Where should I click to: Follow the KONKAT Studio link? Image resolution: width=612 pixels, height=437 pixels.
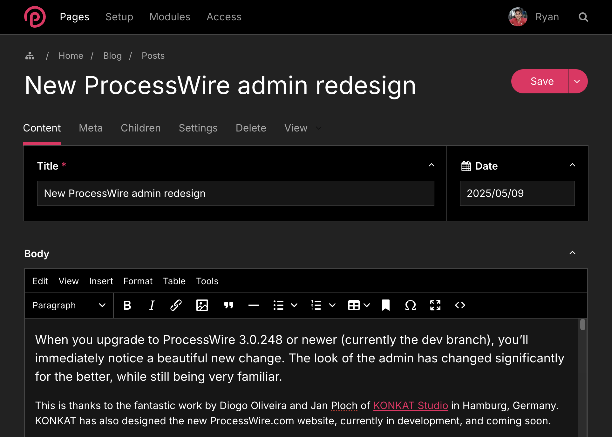point(411,406)
